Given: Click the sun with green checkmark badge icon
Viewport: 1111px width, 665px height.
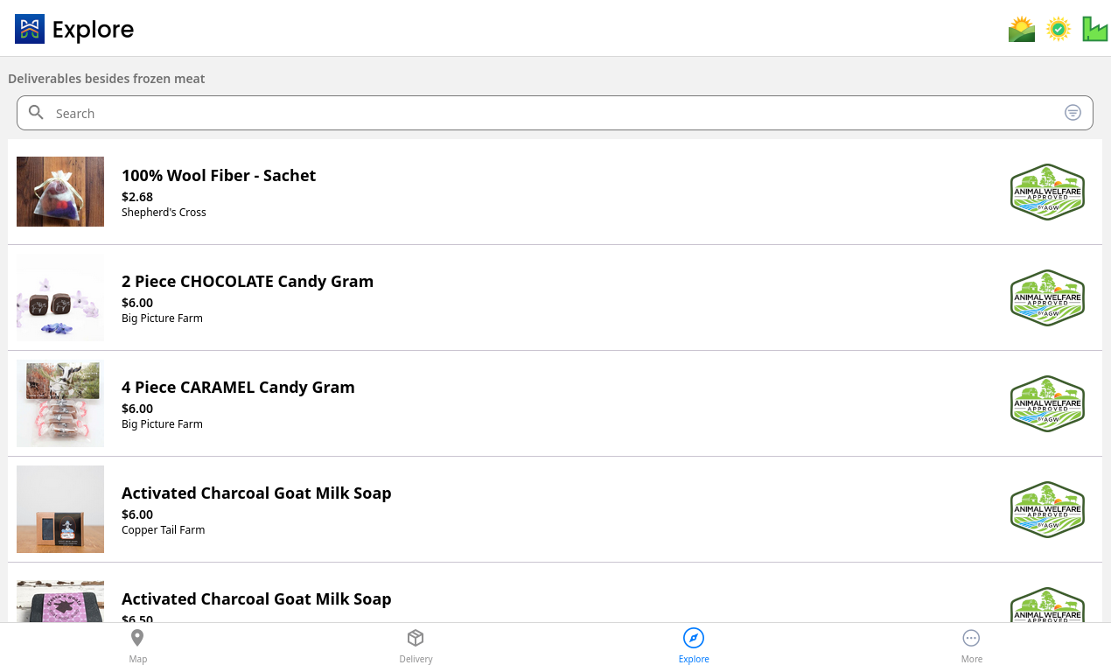Looking at the screenshot, I should (x=1059, y=29).
